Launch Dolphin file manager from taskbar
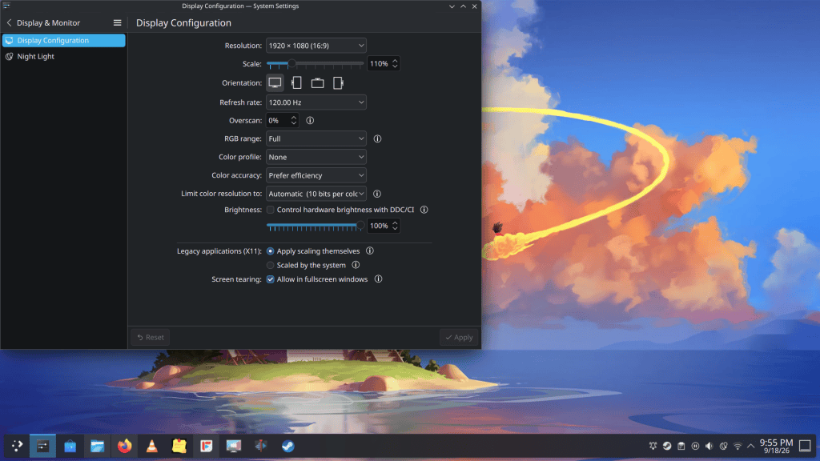The width and height of the screenshot is (820, 461). click(97, 446)
